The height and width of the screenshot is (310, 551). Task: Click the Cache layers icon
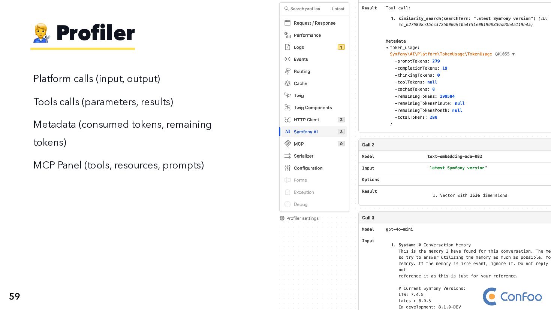pos(287,83)
